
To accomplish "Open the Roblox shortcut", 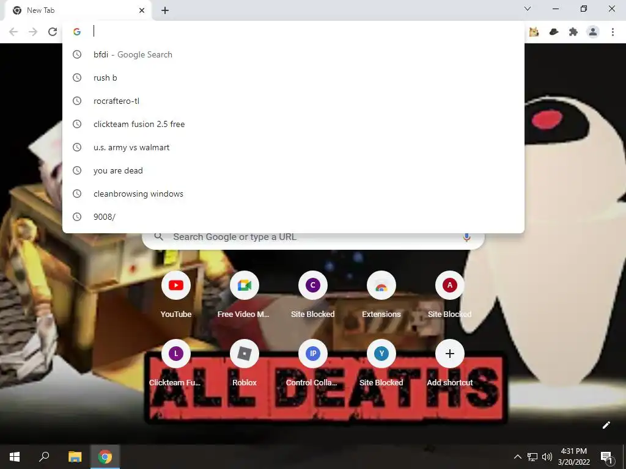I will point(245,363).
